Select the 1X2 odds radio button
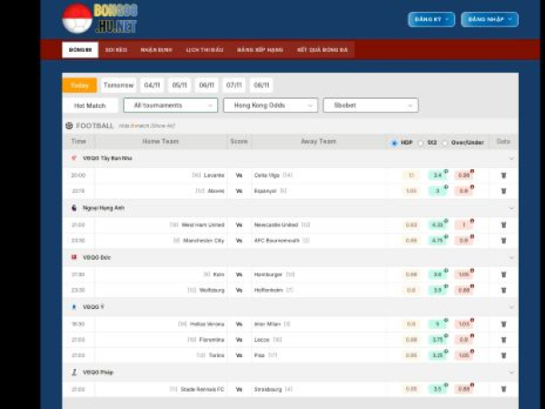The height and width of the screenshot is (409, 545). pyautogui.click(x=421, y=142)
